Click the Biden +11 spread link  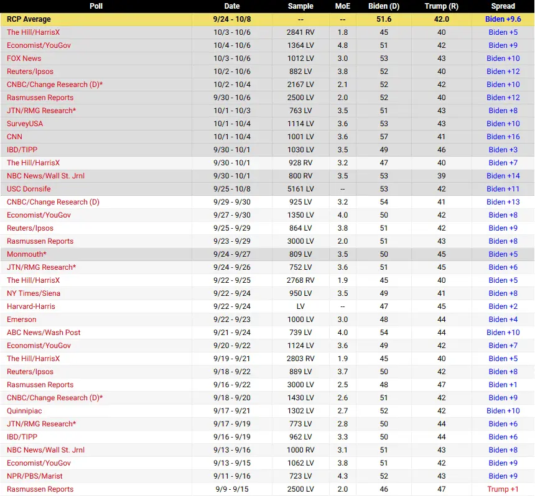pos(503,189)
